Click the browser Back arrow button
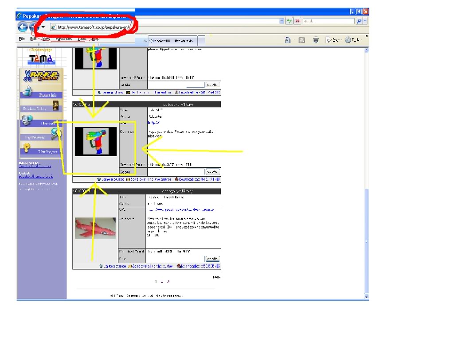 point(23,27)
